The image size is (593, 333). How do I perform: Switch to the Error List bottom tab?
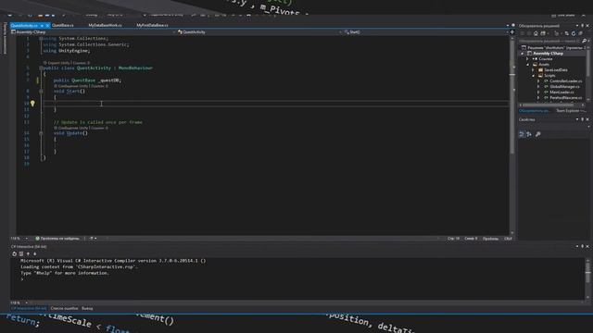[64, 308]
